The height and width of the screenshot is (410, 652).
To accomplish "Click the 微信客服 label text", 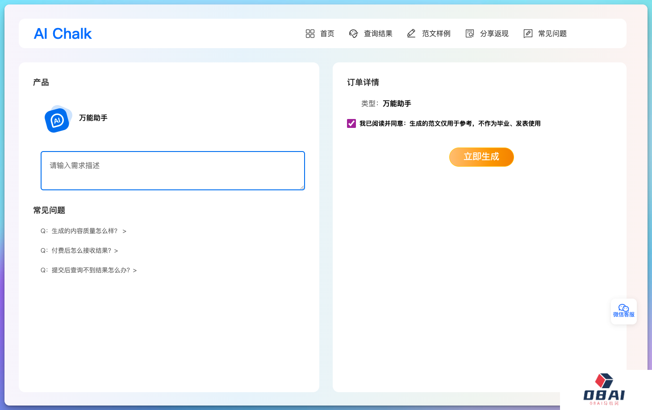I will point(624,315).
